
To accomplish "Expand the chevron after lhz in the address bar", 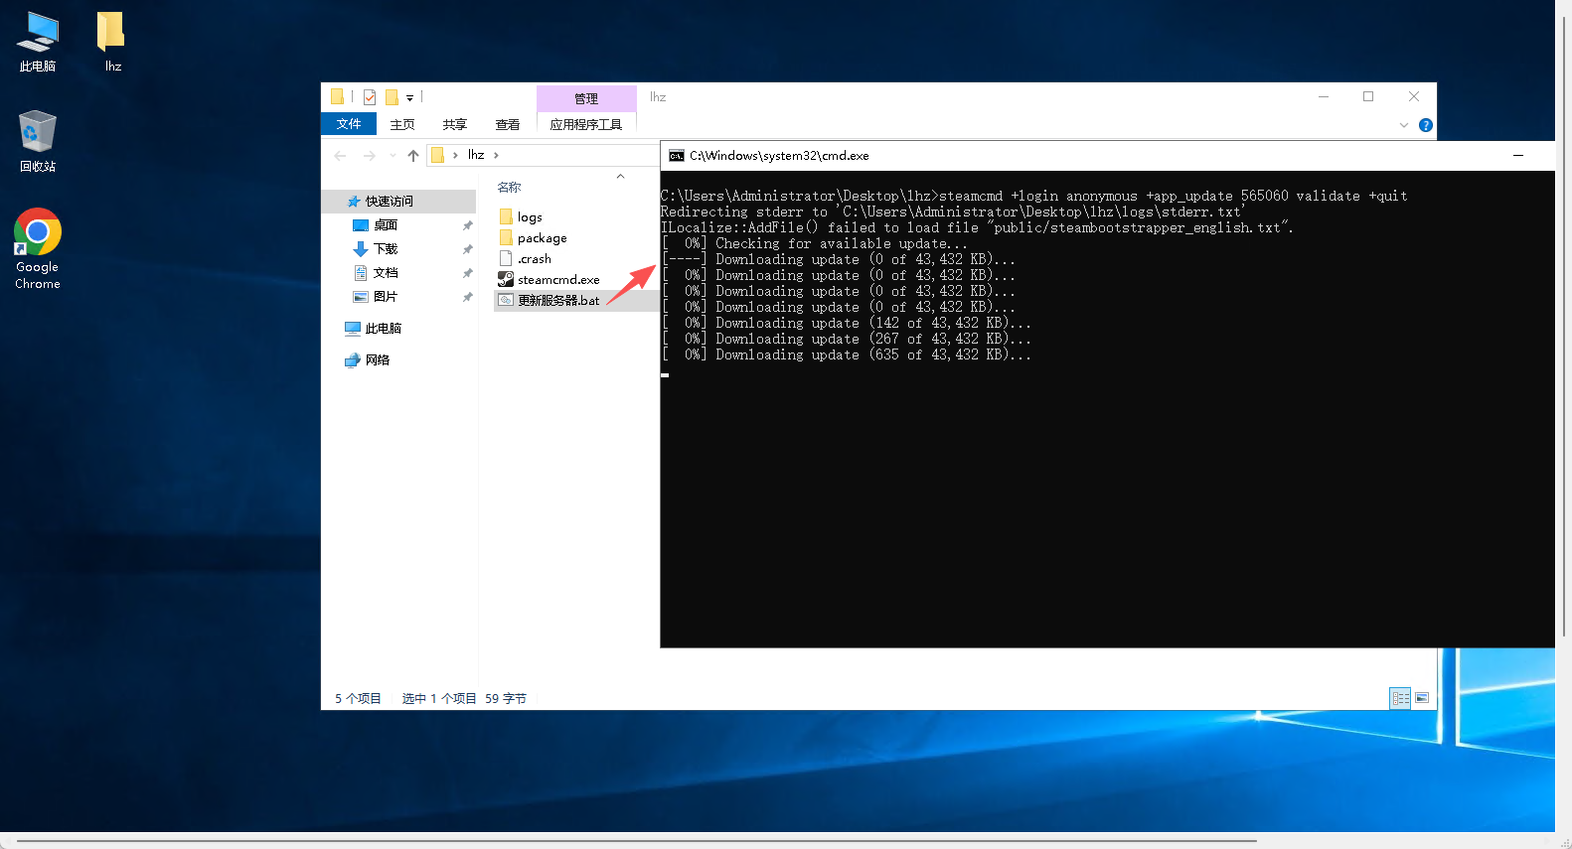I will [x=496, y=156].
